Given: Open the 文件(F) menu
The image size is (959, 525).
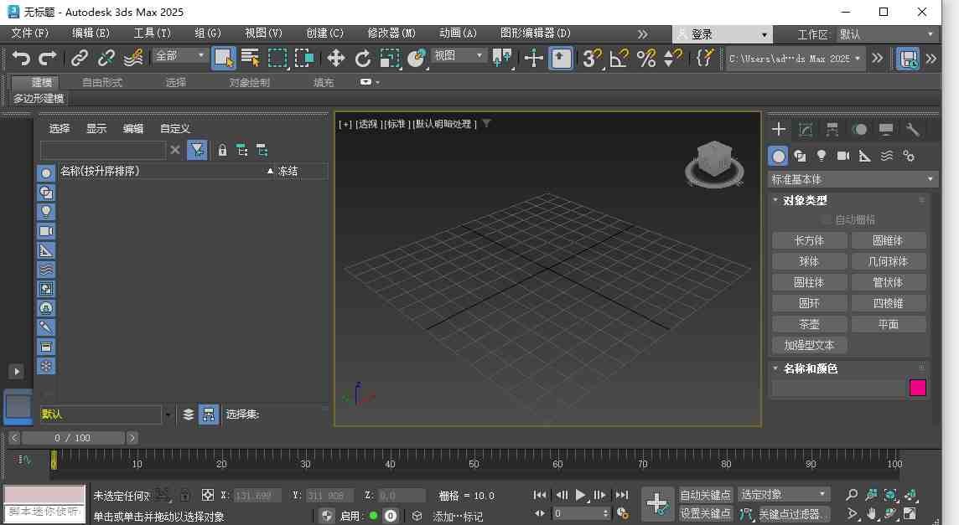Looking at the screenshot, I should click(29, 33).
